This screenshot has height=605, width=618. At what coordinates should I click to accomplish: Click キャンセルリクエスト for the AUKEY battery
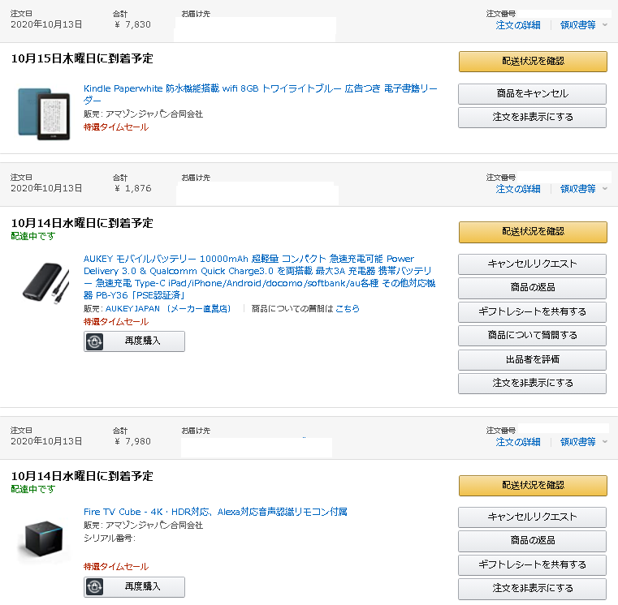532,264
